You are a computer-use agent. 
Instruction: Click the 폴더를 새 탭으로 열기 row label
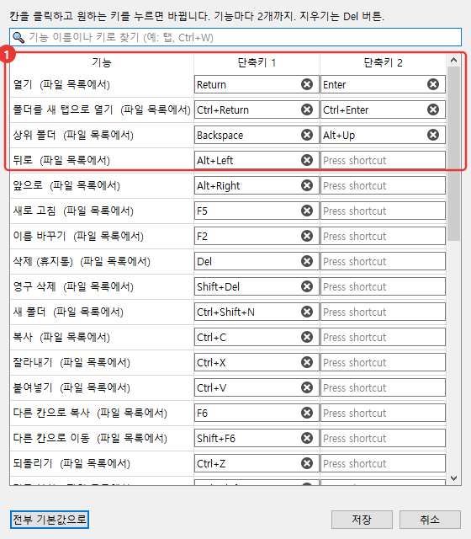pyautogui.click(x=102, y=109)
